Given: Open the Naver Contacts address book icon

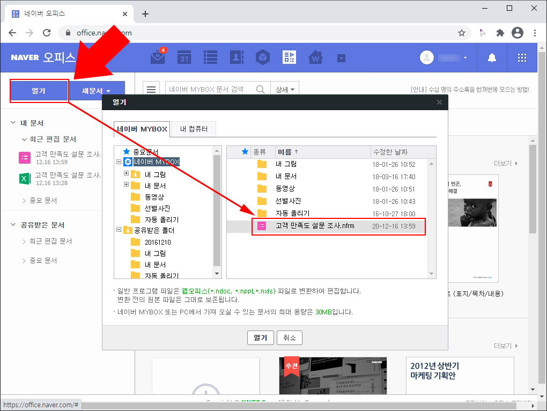Looking at the screenshot, I should click(236, 57).
